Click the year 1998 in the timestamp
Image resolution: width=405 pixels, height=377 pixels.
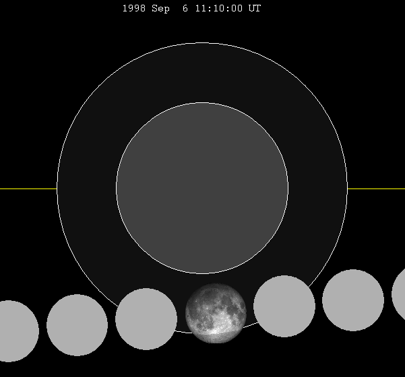(133, 9)
